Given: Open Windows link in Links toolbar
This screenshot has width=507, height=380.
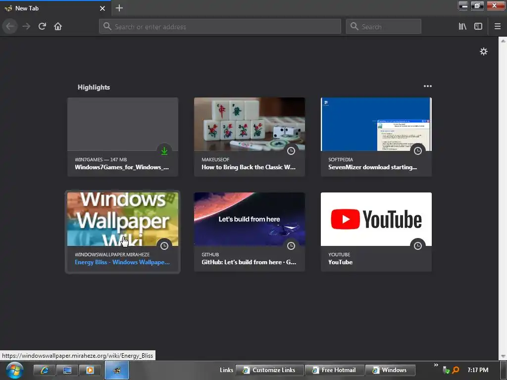Looking at the screenshot, I should (390, 370).
